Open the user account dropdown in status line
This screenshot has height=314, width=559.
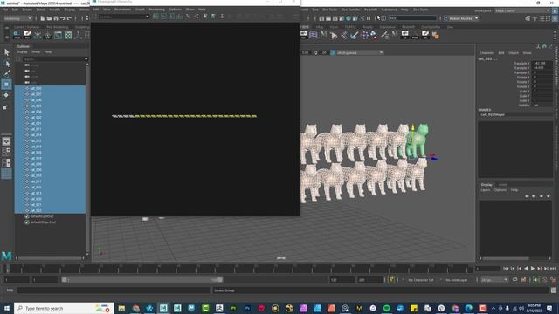(462, 18)
